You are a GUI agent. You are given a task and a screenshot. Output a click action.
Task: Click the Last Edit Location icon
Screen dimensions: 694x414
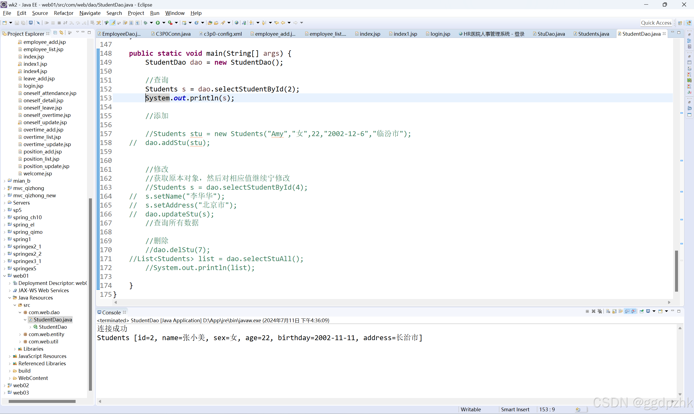pyautogui.click(x=277, y=23)
